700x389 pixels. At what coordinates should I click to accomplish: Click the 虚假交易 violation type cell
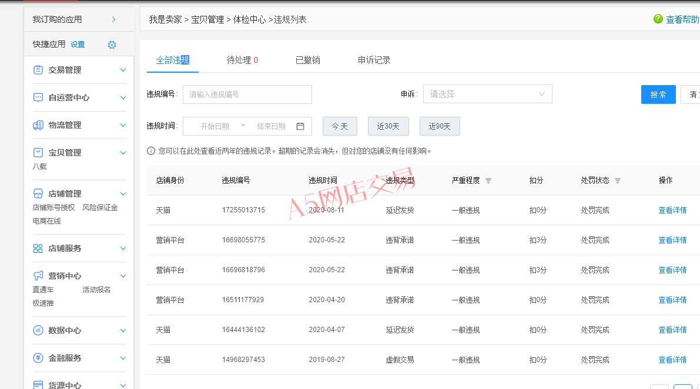pos(400,360)
